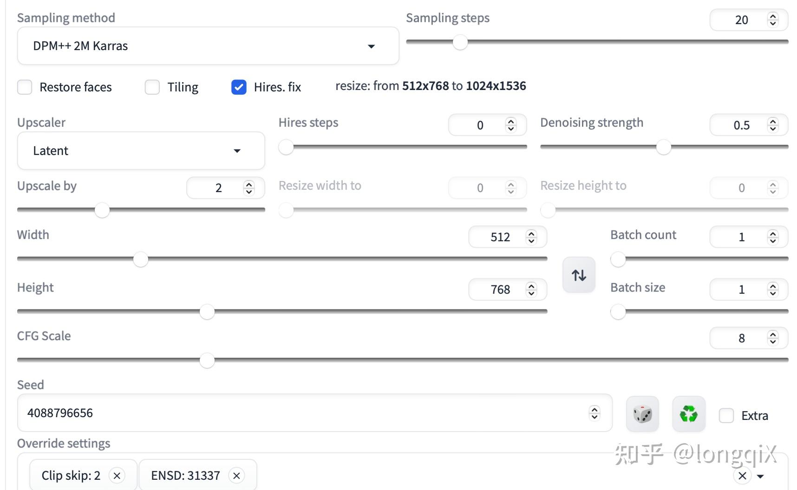Click the CFG Scale stepper arrows

[x=773, y=338]
